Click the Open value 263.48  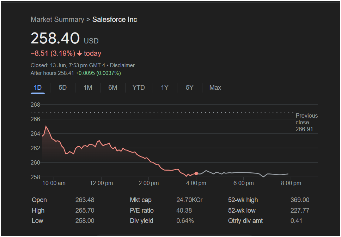(x=85, y=200)
